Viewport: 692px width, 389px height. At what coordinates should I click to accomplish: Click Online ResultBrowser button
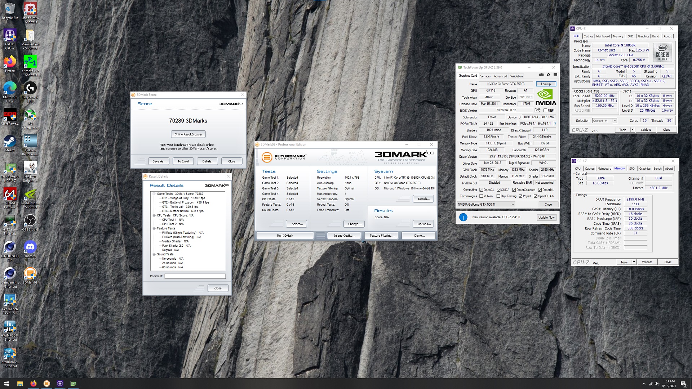point(188,134)
